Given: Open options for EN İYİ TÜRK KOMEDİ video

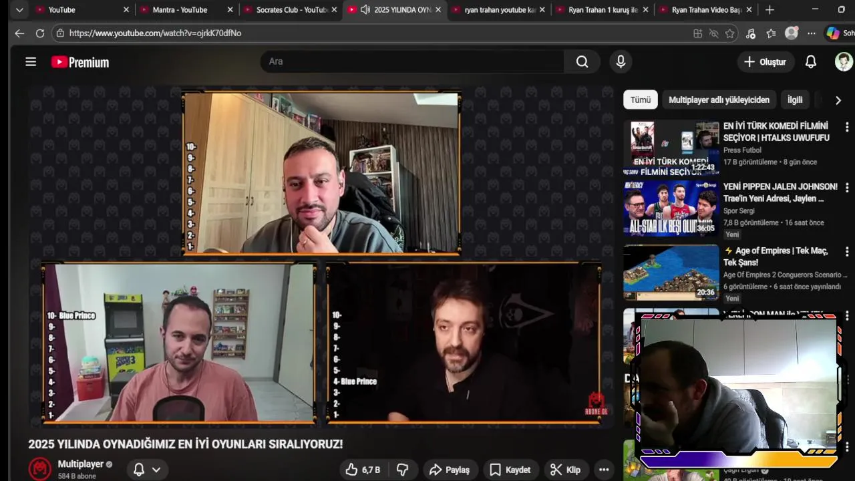Looking at the screenshot, I should click(x=847, y=127).
